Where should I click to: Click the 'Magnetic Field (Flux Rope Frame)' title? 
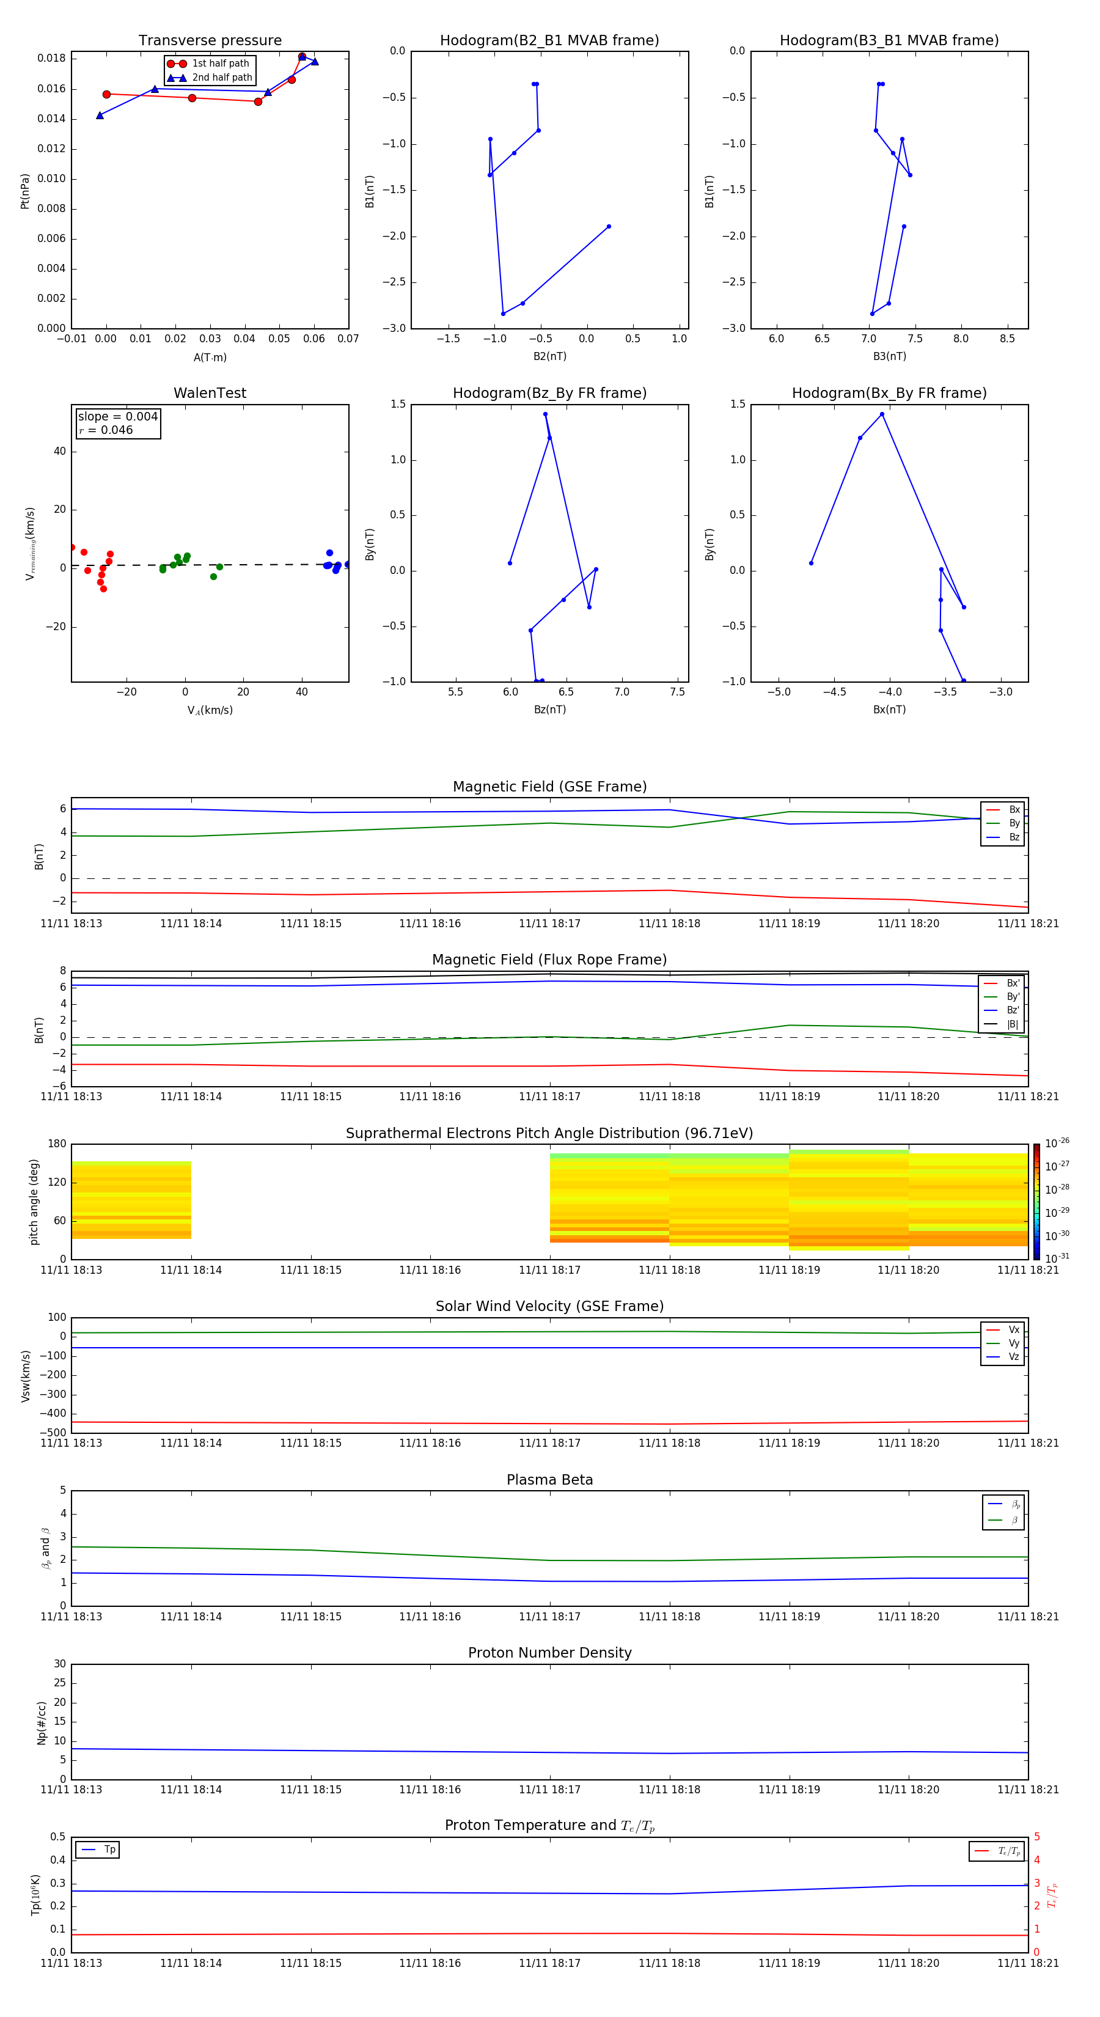tap(549, 960)
